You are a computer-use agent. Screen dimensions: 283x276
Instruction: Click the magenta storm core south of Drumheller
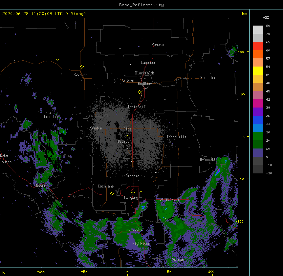pos(218,170)
